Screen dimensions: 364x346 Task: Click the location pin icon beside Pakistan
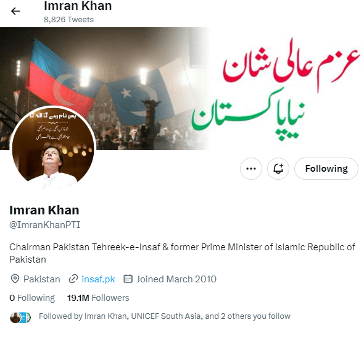(x=15, y=279)
